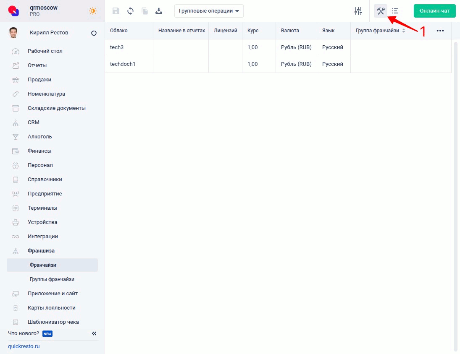Image resolution: width=460 pixels, height=354 pixels.
Task: Sort by Группа франчайзи column arrows
Action: (404, 31)
